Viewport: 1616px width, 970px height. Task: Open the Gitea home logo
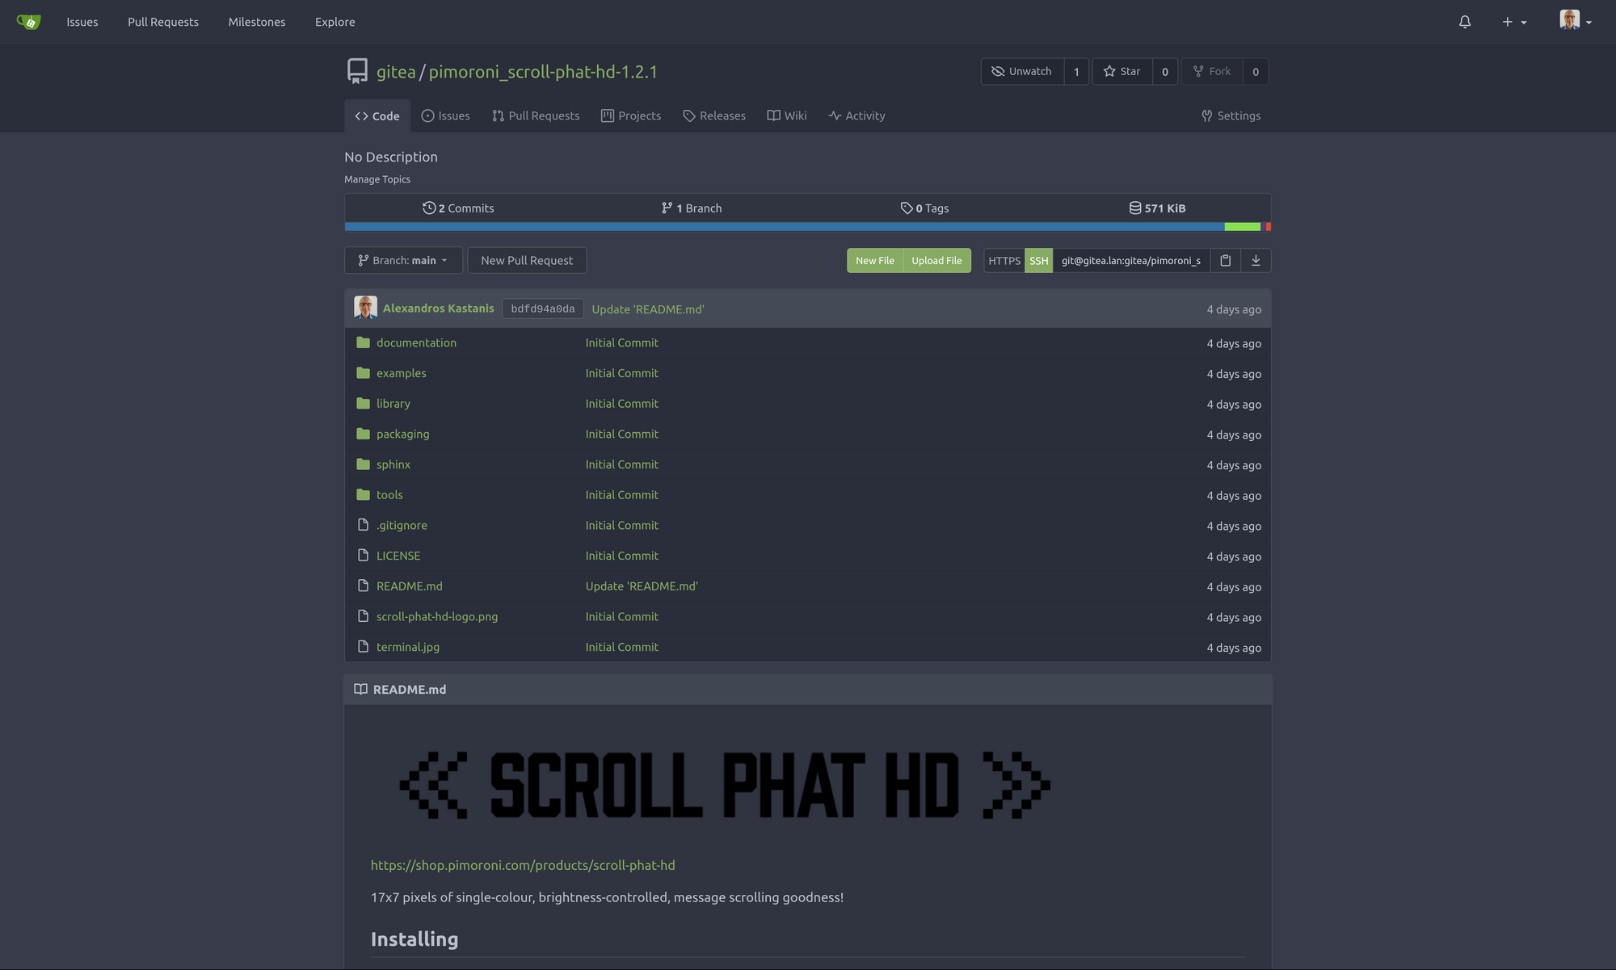pyautogui.click(x=28, y=22)
